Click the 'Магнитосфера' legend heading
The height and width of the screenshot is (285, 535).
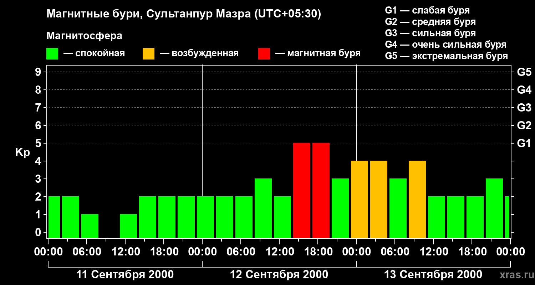click(x=84, y=36)
